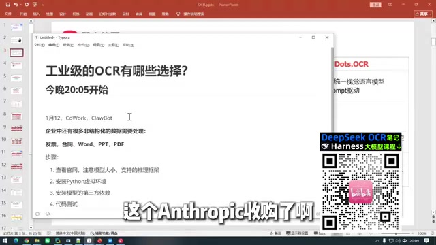Click list item 代码测试
Viewport: 436px width, 245px height.
67,204
